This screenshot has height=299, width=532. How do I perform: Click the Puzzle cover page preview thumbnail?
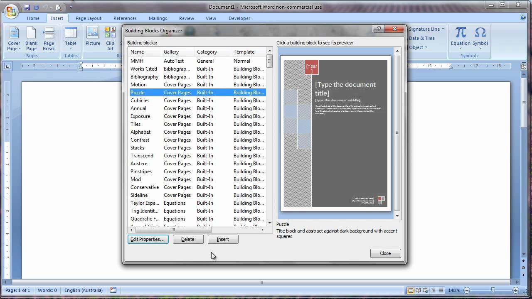click(336, 133)
